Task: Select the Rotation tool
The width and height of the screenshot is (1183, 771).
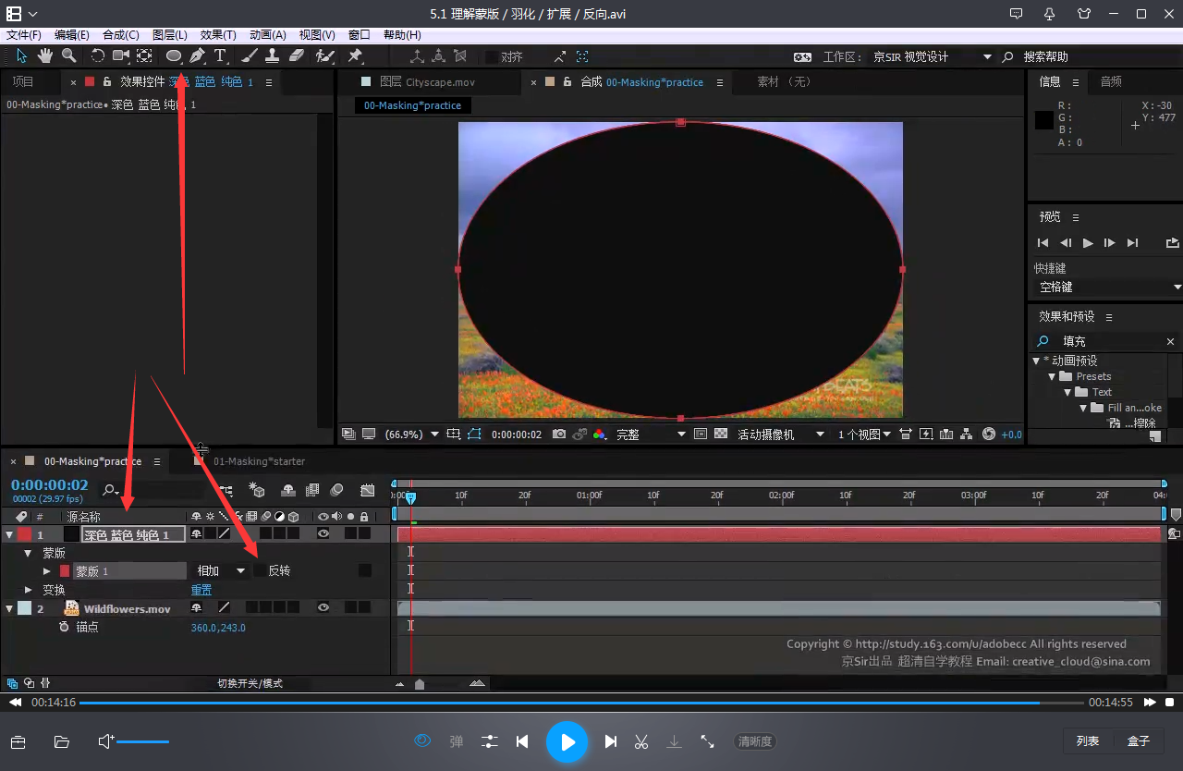Action: (97, 55)
